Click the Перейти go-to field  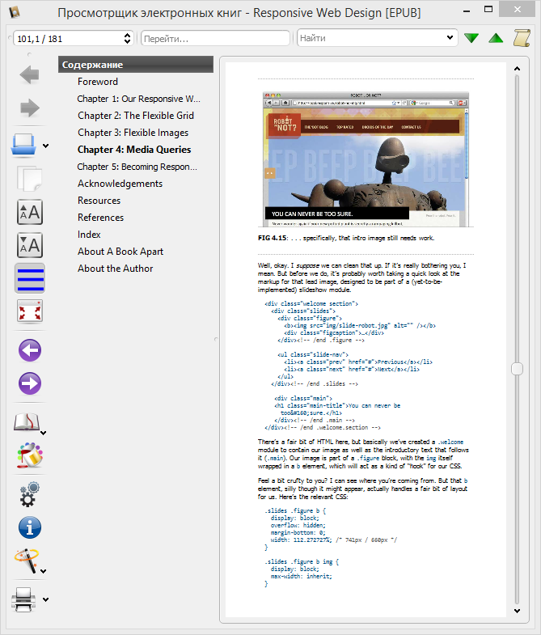pos(215,39)
